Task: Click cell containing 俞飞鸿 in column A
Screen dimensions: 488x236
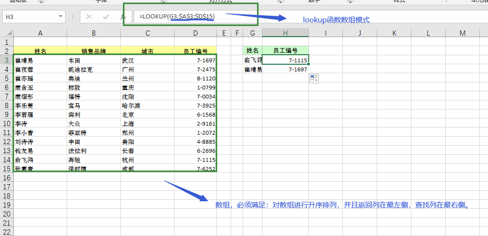Action: pyautogui.click(x=40, y=160)
